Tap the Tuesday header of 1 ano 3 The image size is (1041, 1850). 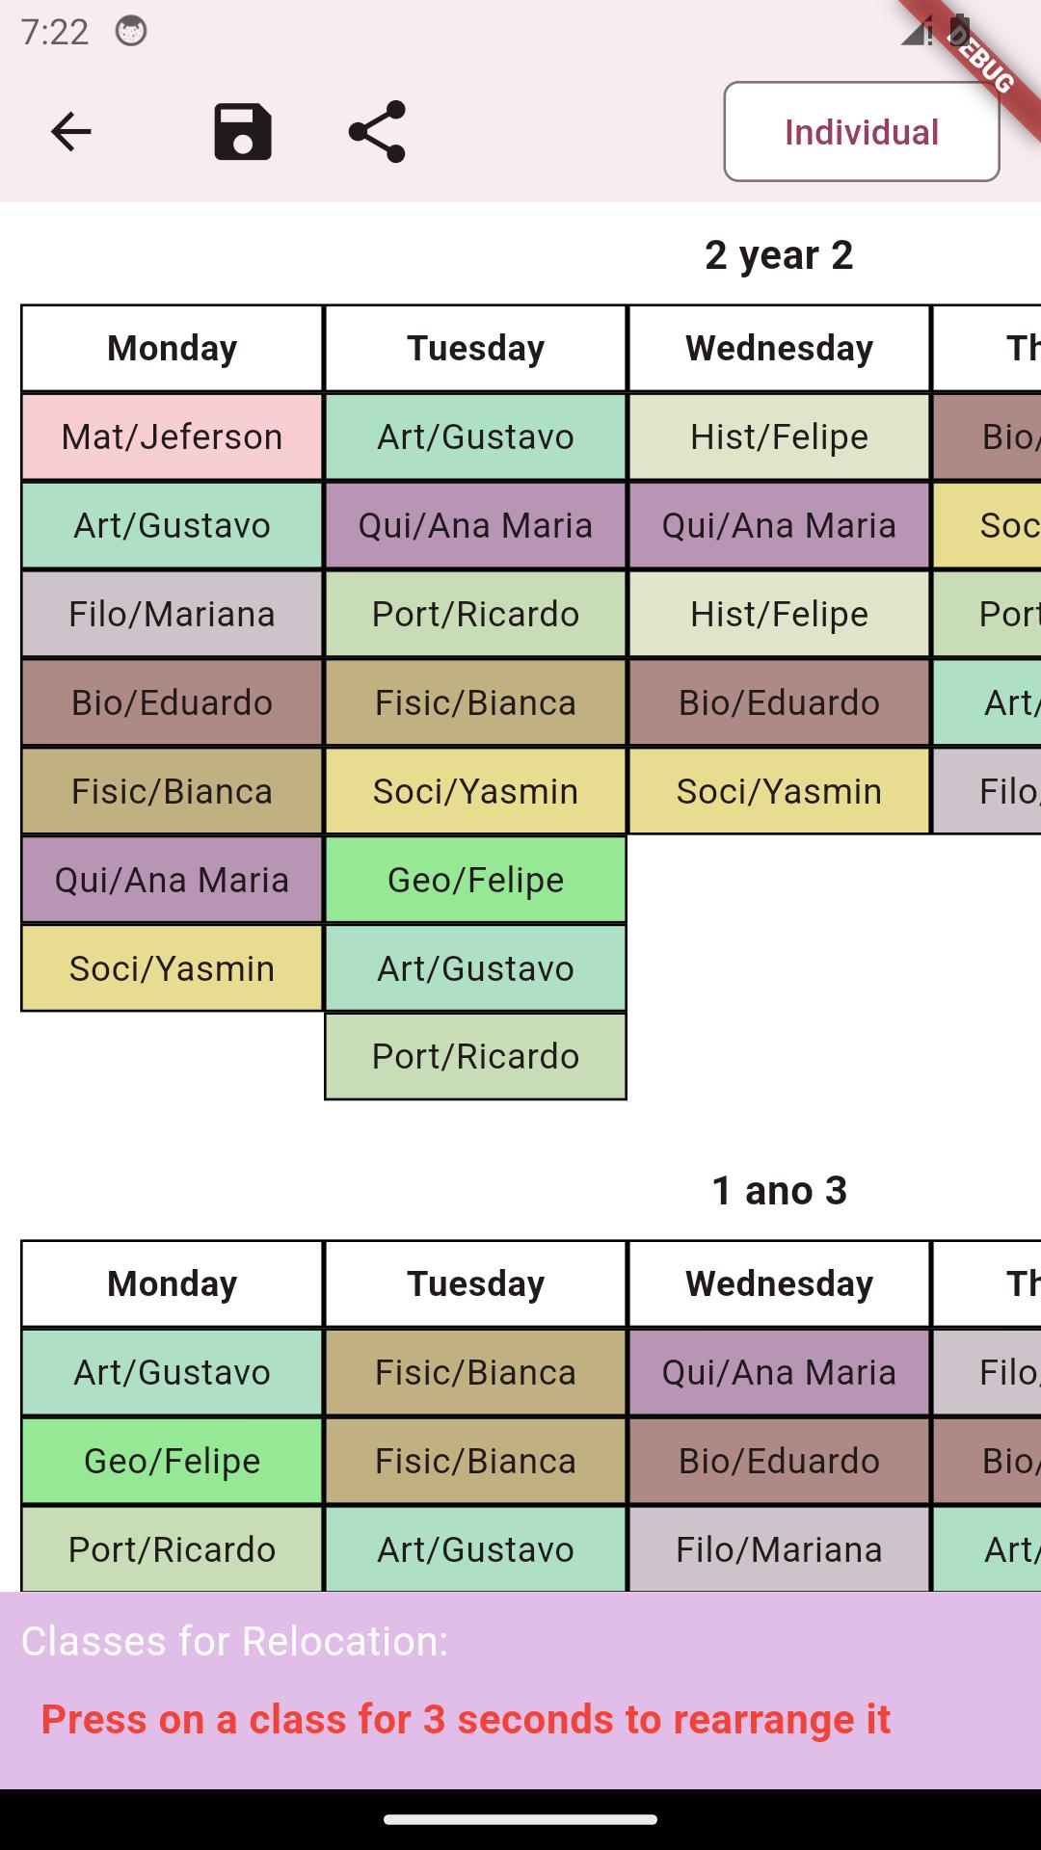click(475, 1284)
